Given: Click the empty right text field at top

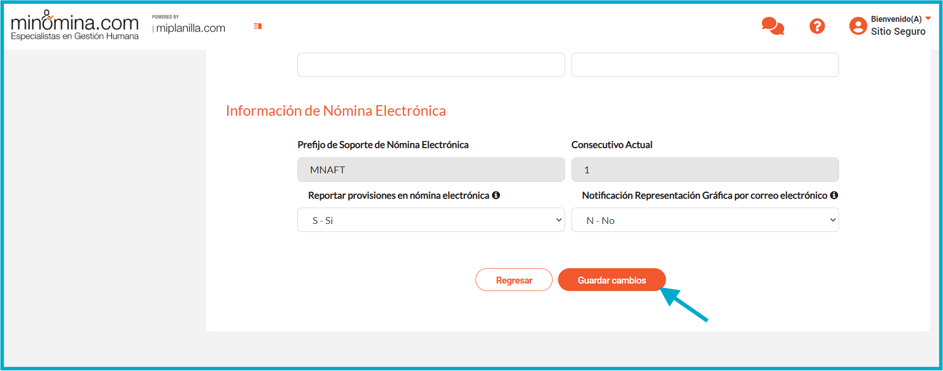Looking at the screenshot, I should (705, 65).
